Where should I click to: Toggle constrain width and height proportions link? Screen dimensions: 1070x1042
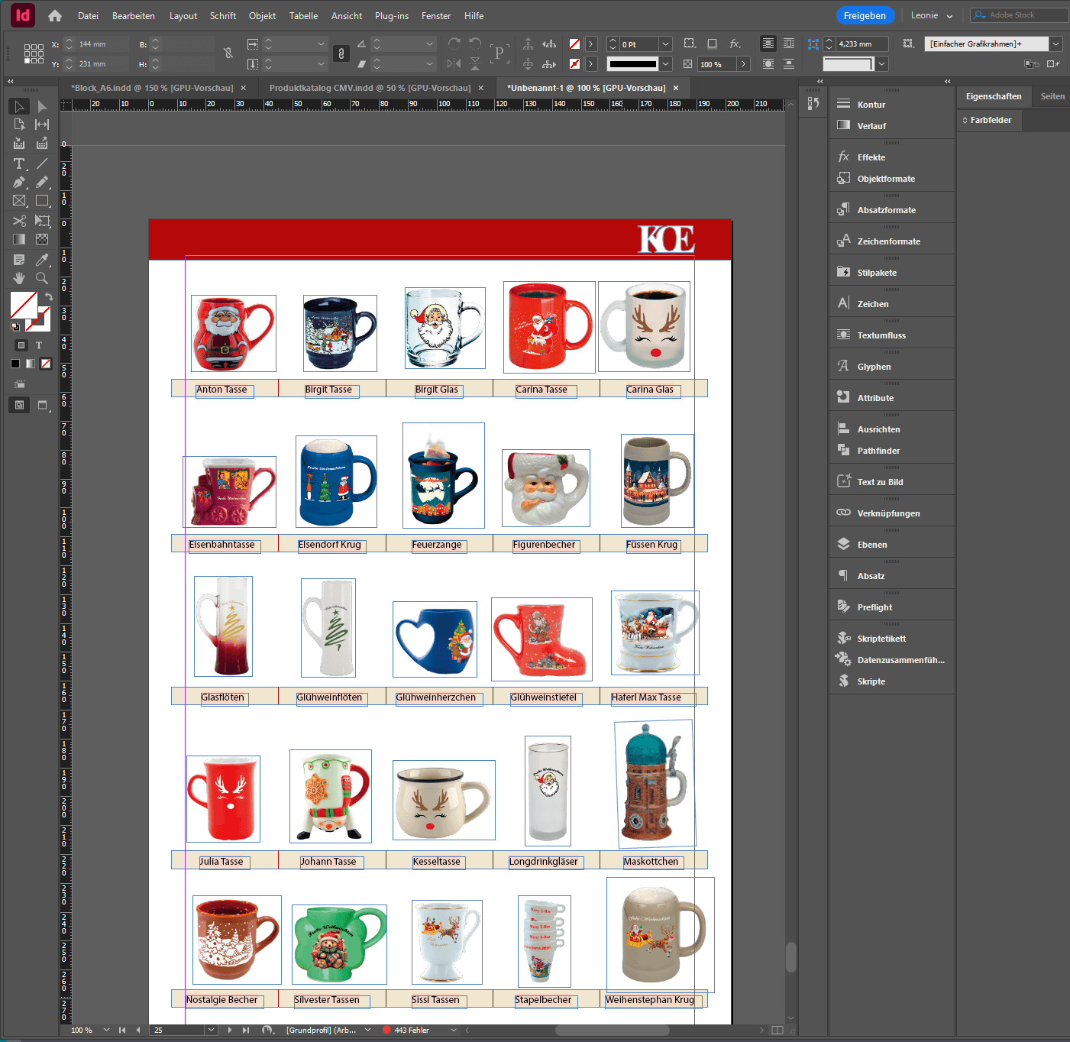[x=228, y=53]
